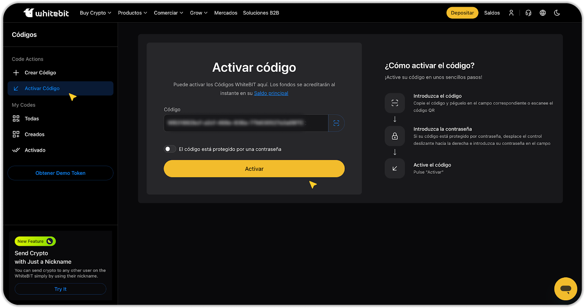The width and height of the screenshot is (585, 308).
Task: Open support via headset icon
Action: tap(528, 13)
